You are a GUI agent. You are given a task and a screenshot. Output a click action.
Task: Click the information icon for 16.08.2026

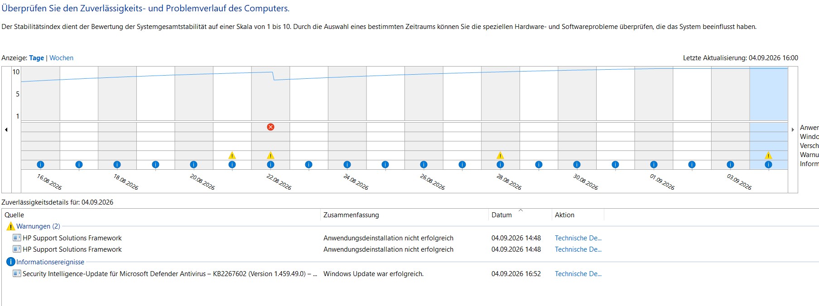(x=40, y=164)
